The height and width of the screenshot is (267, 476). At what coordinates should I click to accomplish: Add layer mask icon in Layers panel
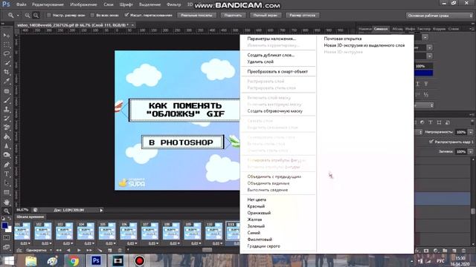coord(426,251)
